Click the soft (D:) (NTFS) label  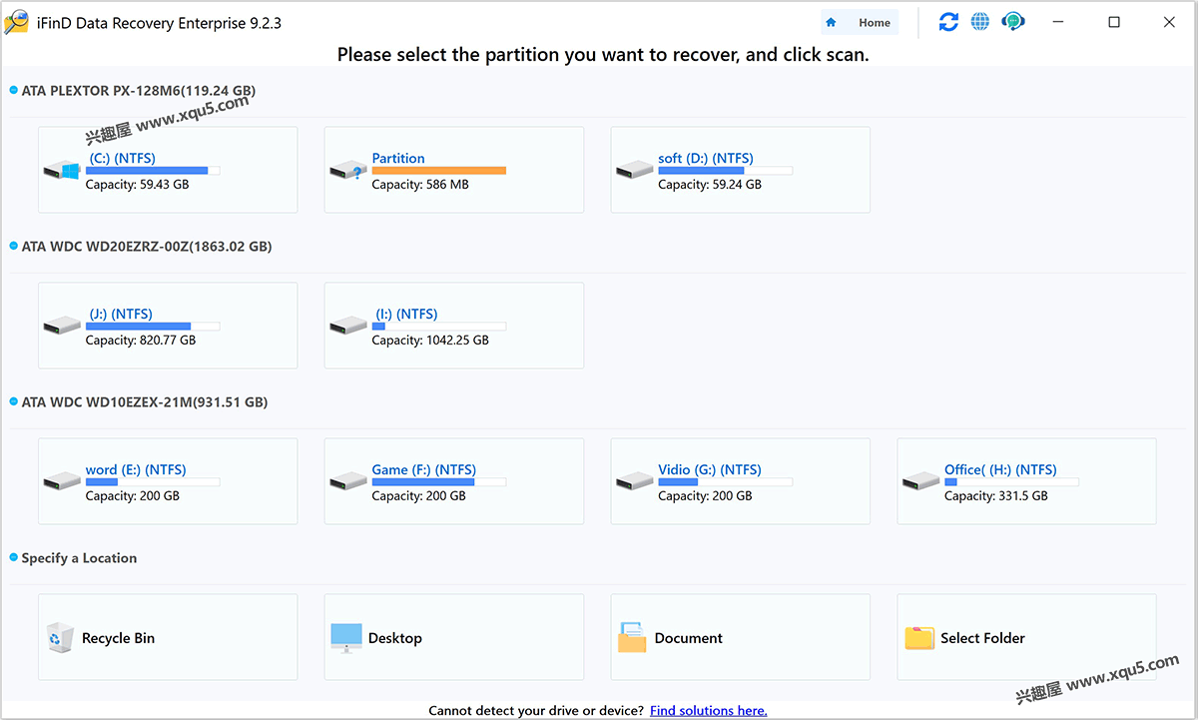(706, 158)
